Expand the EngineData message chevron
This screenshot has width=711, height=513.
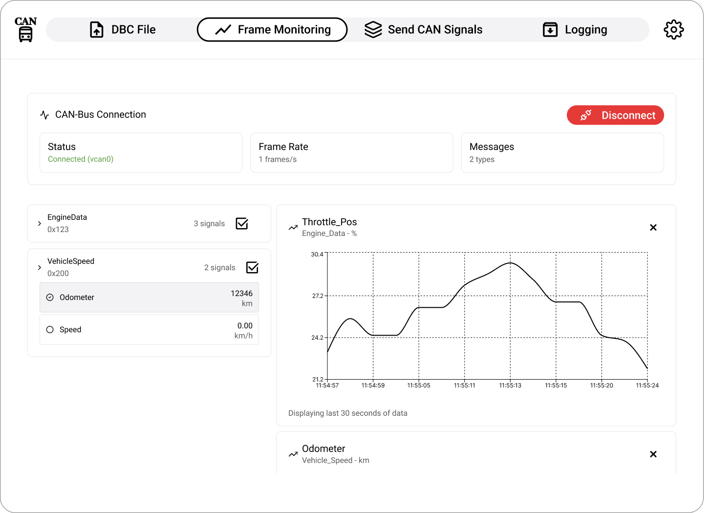pyautogui.click(x=40, y=224)
